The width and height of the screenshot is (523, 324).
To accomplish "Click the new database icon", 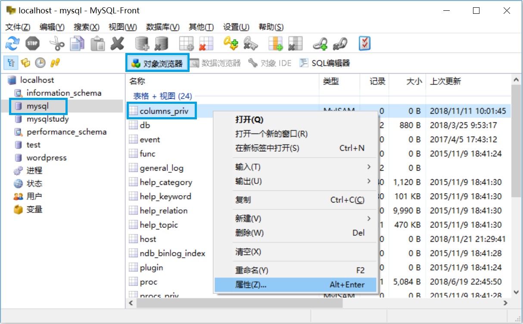I will [x=142, y=43].
